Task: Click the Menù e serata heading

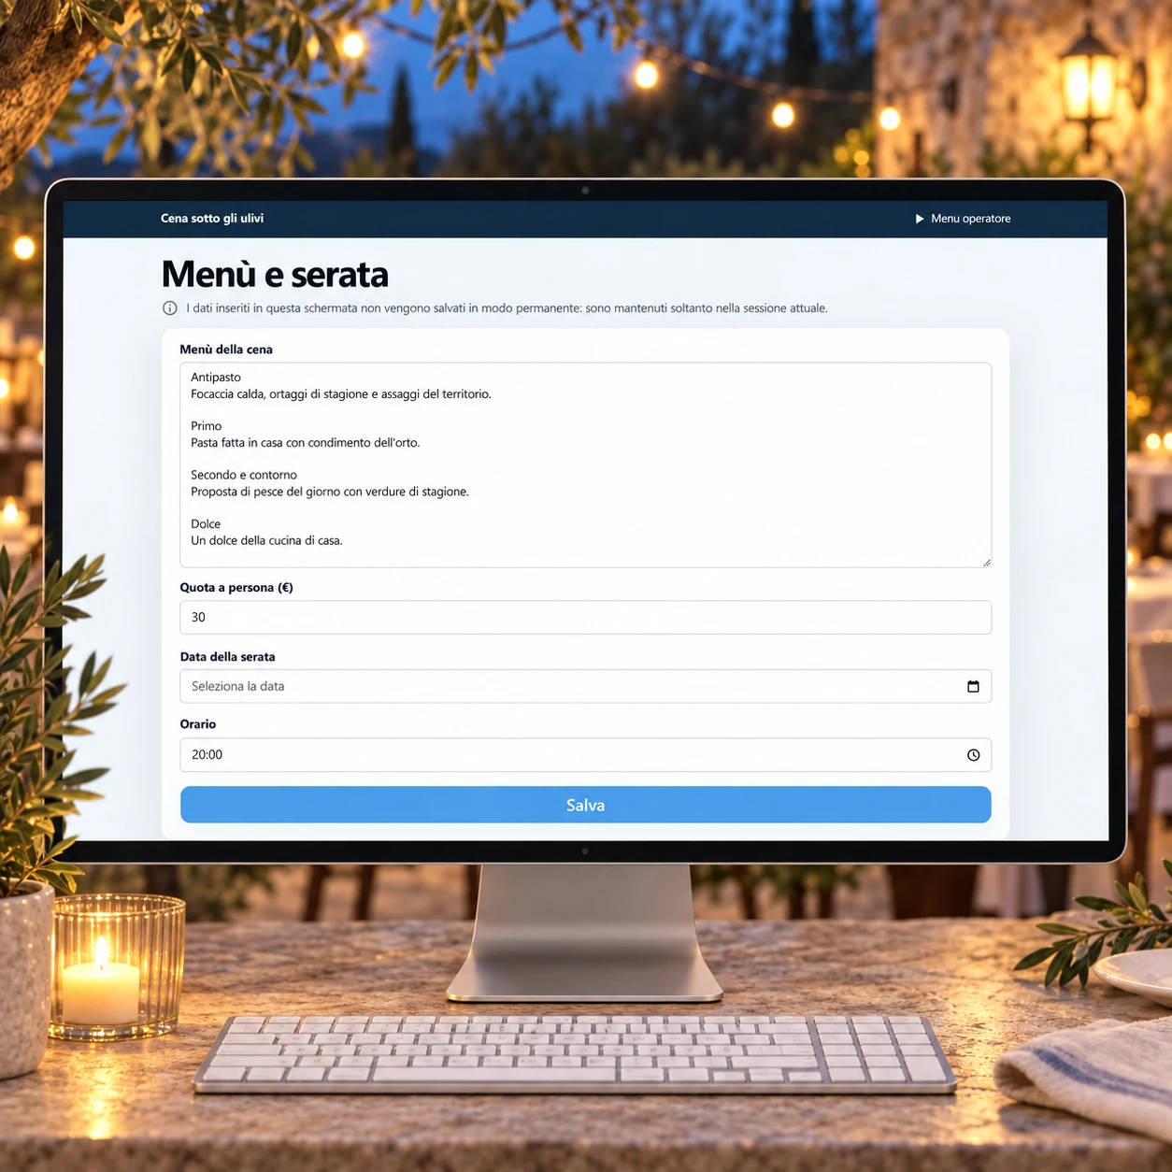Action: (275, 275)
